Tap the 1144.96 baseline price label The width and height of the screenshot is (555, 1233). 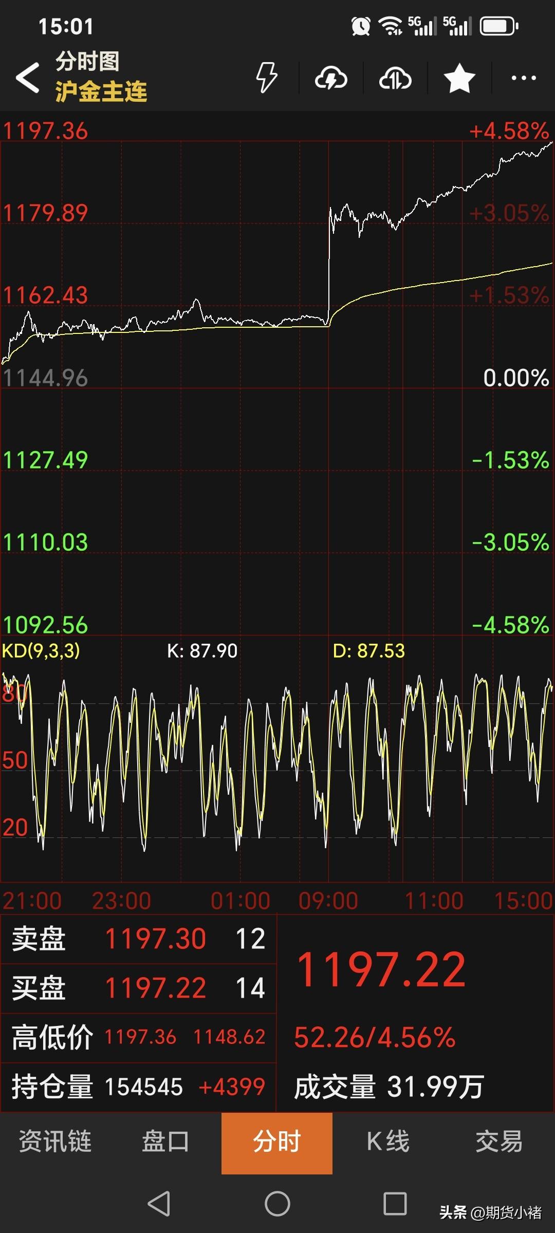tap(45, 378)
